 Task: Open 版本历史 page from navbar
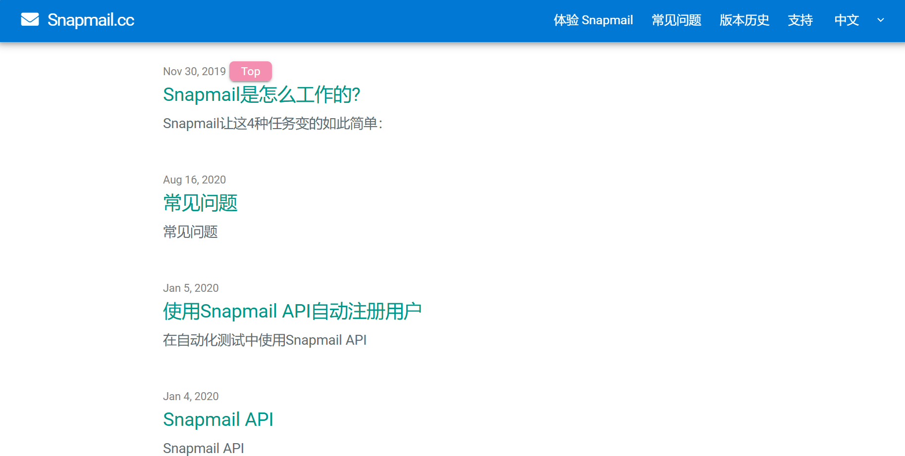click(744, 20)
